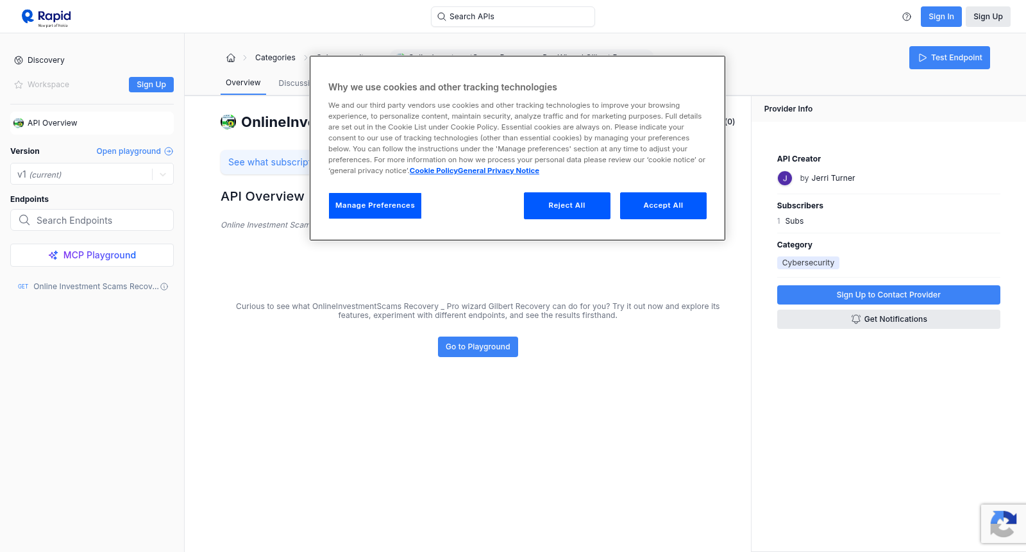Screen dimensions: 1026x552
Task: Accept All cookies
Action: (663, 206)
